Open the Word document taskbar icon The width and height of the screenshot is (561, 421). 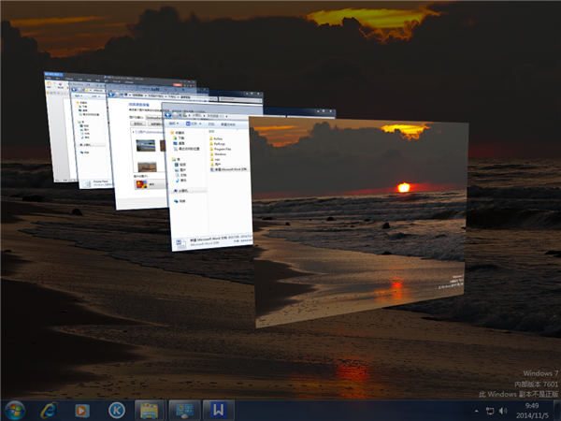217,410
